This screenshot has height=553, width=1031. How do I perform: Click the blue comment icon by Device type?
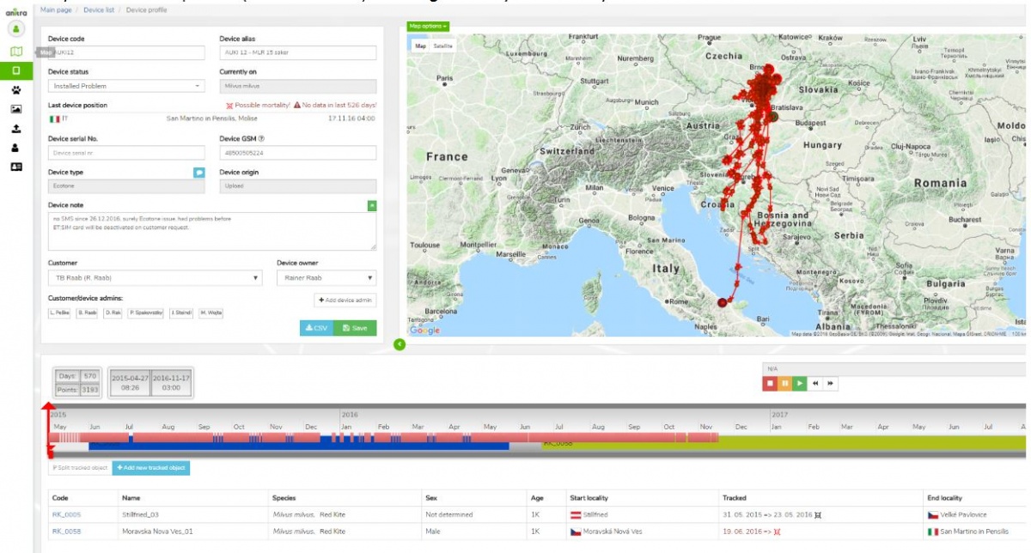(x=199, y=172)
